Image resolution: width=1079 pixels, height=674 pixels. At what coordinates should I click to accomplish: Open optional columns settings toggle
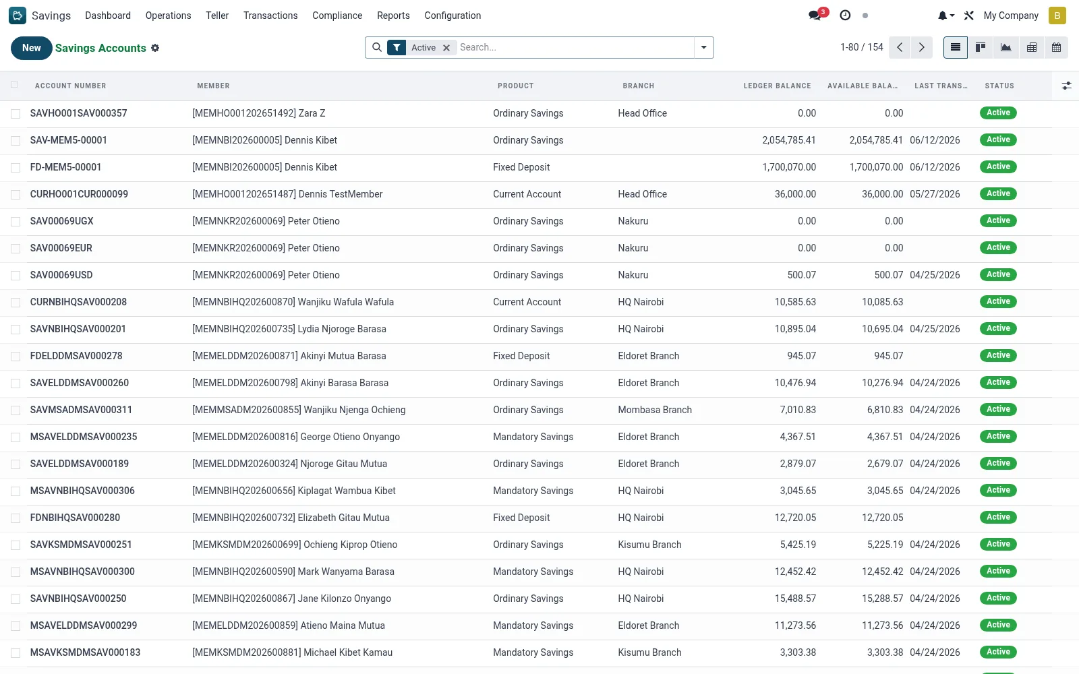coord(1066,86)
